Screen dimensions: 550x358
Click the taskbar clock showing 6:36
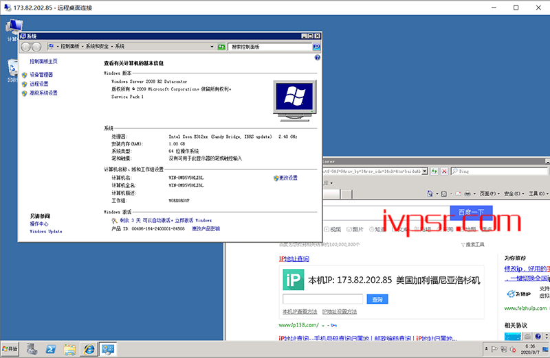click(530, 349)
